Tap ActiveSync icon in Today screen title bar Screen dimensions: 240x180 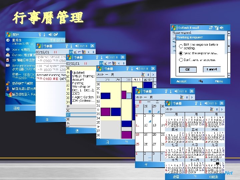[56, 35]
